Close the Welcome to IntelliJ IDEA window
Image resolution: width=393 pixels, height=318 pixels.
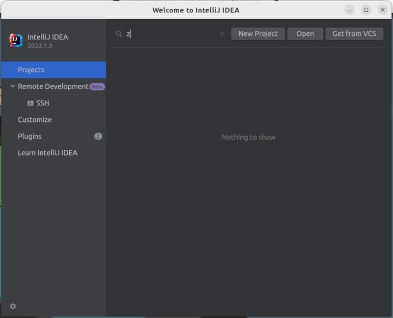[383, 10]
